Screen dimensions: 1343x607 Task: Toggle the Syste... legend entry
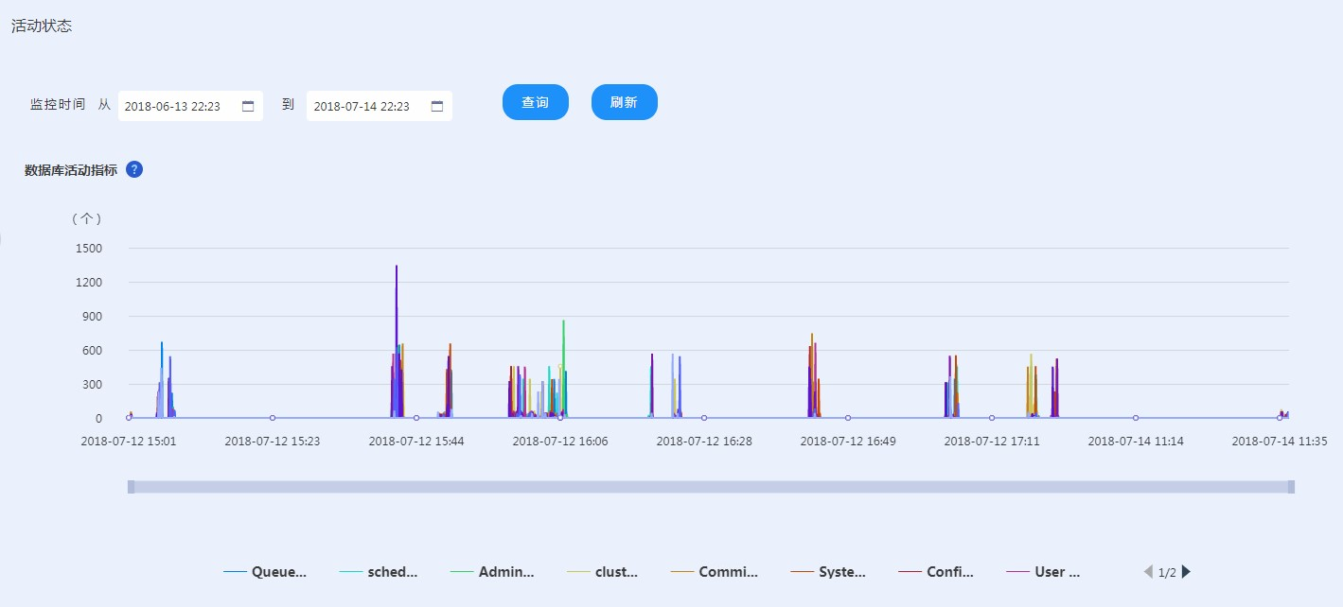829,572
